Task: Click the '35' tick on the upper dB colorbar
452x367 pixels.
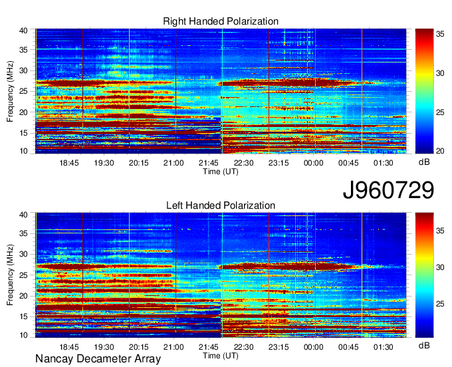Action: pos(440,34)
